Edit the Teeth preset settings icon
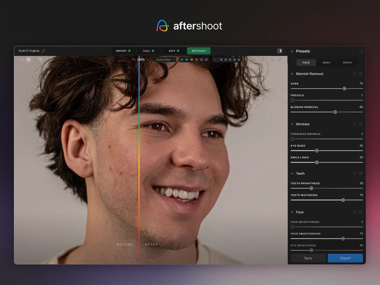The height and width of the screenshot is (285, 380). pos(361,174)
